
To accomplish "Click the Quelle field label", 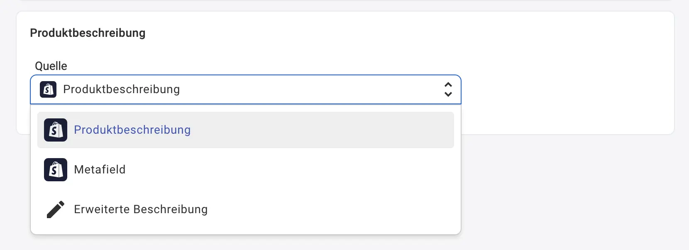I will click(x=51, y=66).
